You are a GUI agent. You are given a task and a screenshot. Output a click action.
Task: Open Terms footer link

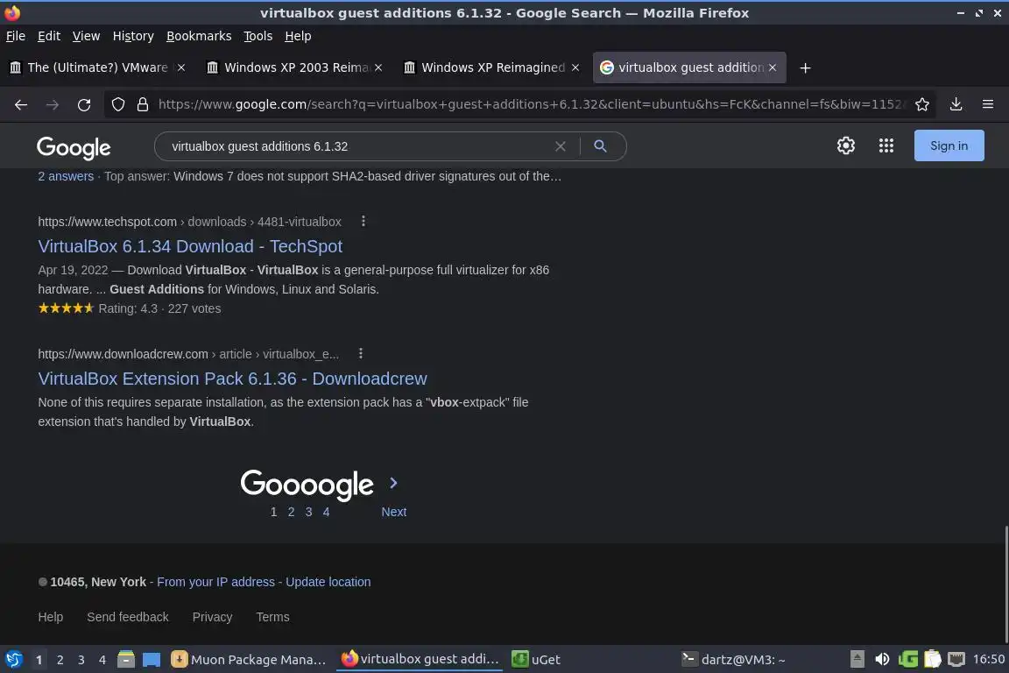pos(273,617)
